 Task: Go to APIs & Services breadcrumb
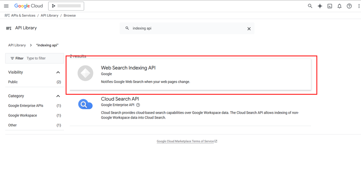pos(23,16)
